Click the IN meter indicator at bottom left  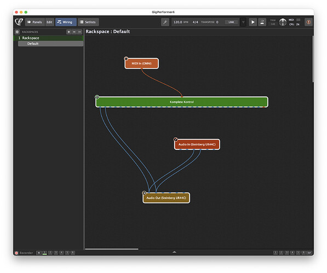coord(39,253)
